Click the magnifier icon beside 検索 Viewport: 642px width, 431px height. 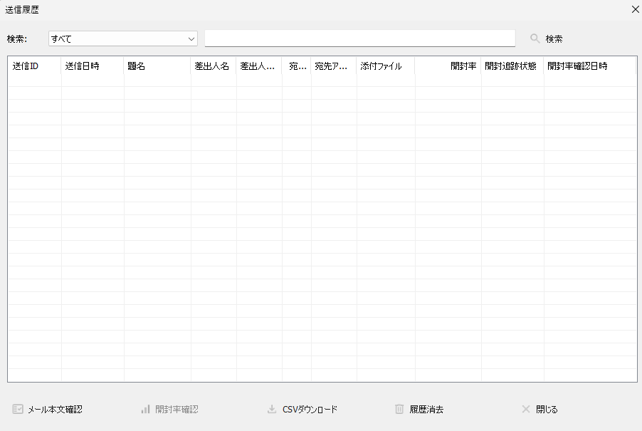tap(535, 38)
